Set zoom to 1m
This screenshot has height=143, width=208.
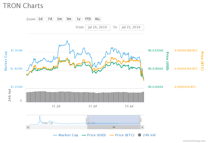pos(60,19)
